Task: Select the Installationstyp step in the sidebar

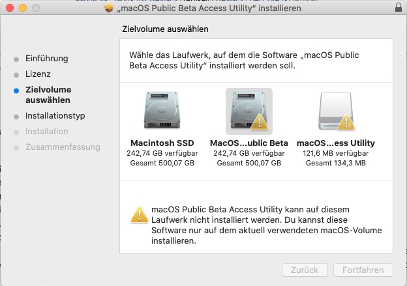Action: coord(55,116)
